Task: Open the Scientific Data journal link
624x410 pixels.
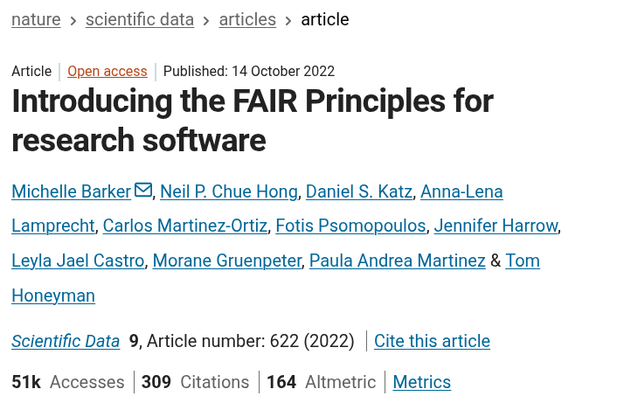Action: [x=66, y=342]
